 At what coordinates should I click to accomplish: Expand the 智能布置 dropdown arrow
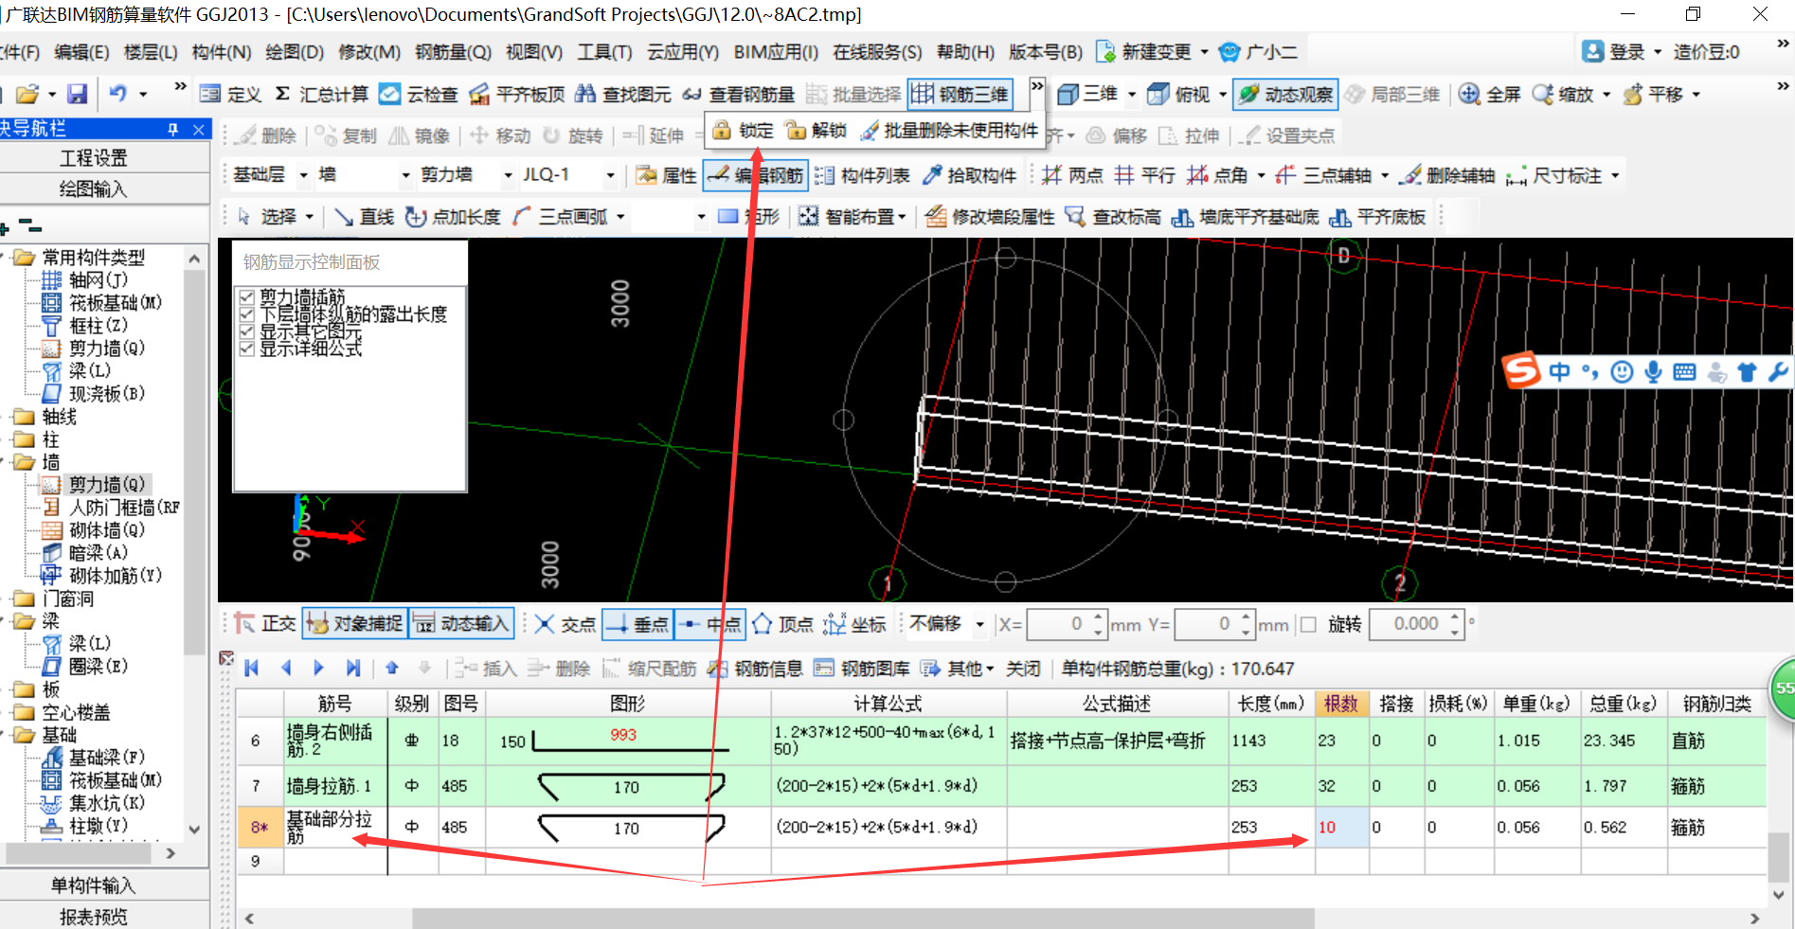[902, 217]
